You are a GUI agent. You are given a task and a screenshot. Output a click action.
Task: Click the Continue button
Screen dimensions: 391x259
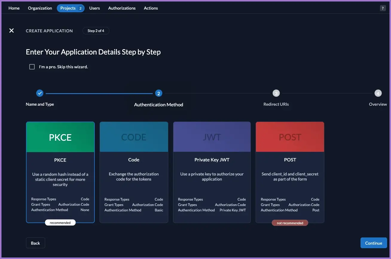373,243
